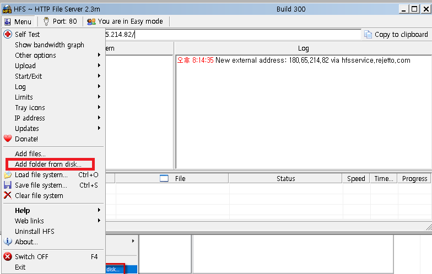The width and height of the screenshot is (432, 274).
Task: Open the Updates submenu
Action: (x=53, y=129)
